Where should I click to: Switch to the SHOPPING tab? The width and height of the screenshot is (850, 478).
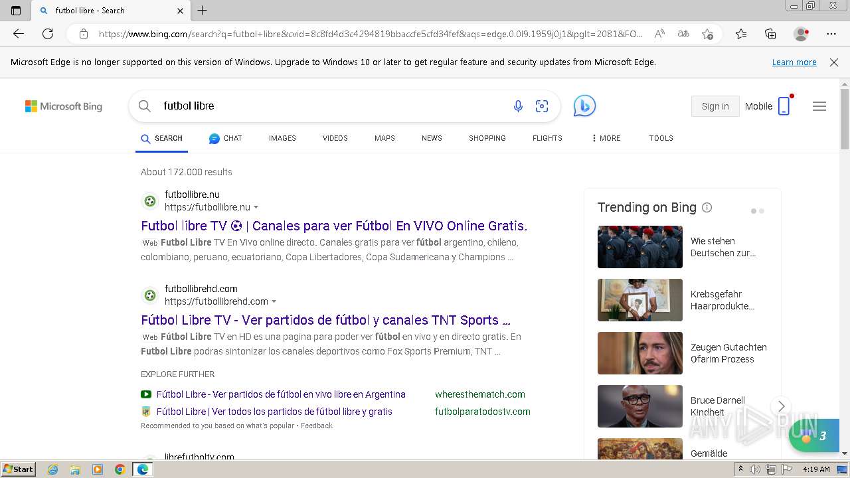[x=487, y=138]
